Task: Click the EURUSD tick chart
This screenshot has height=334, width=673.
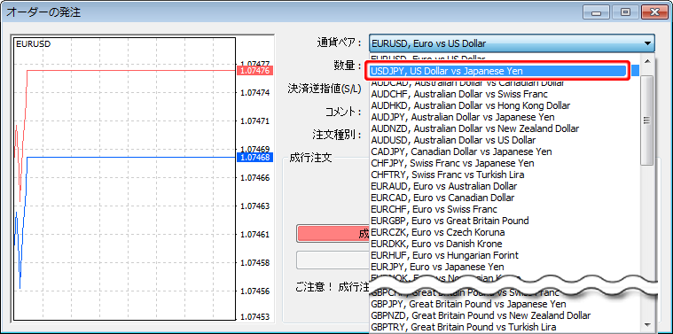Action: tap(124, 179)
